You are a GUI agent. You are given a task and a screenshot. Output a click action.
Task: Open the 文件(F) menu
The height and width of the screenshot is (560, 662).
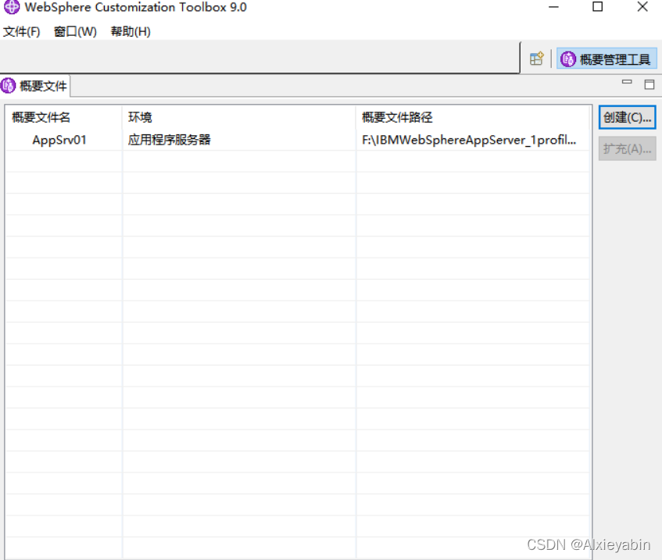[21, 32]
